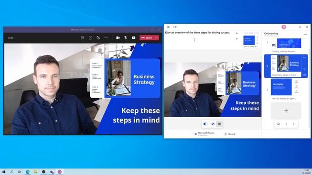The height and width of the screenshot is (175, 312).
Task: Toggle side panel icon next to hamburger menu
Action: pyautogui.click(x=175, y=27)
